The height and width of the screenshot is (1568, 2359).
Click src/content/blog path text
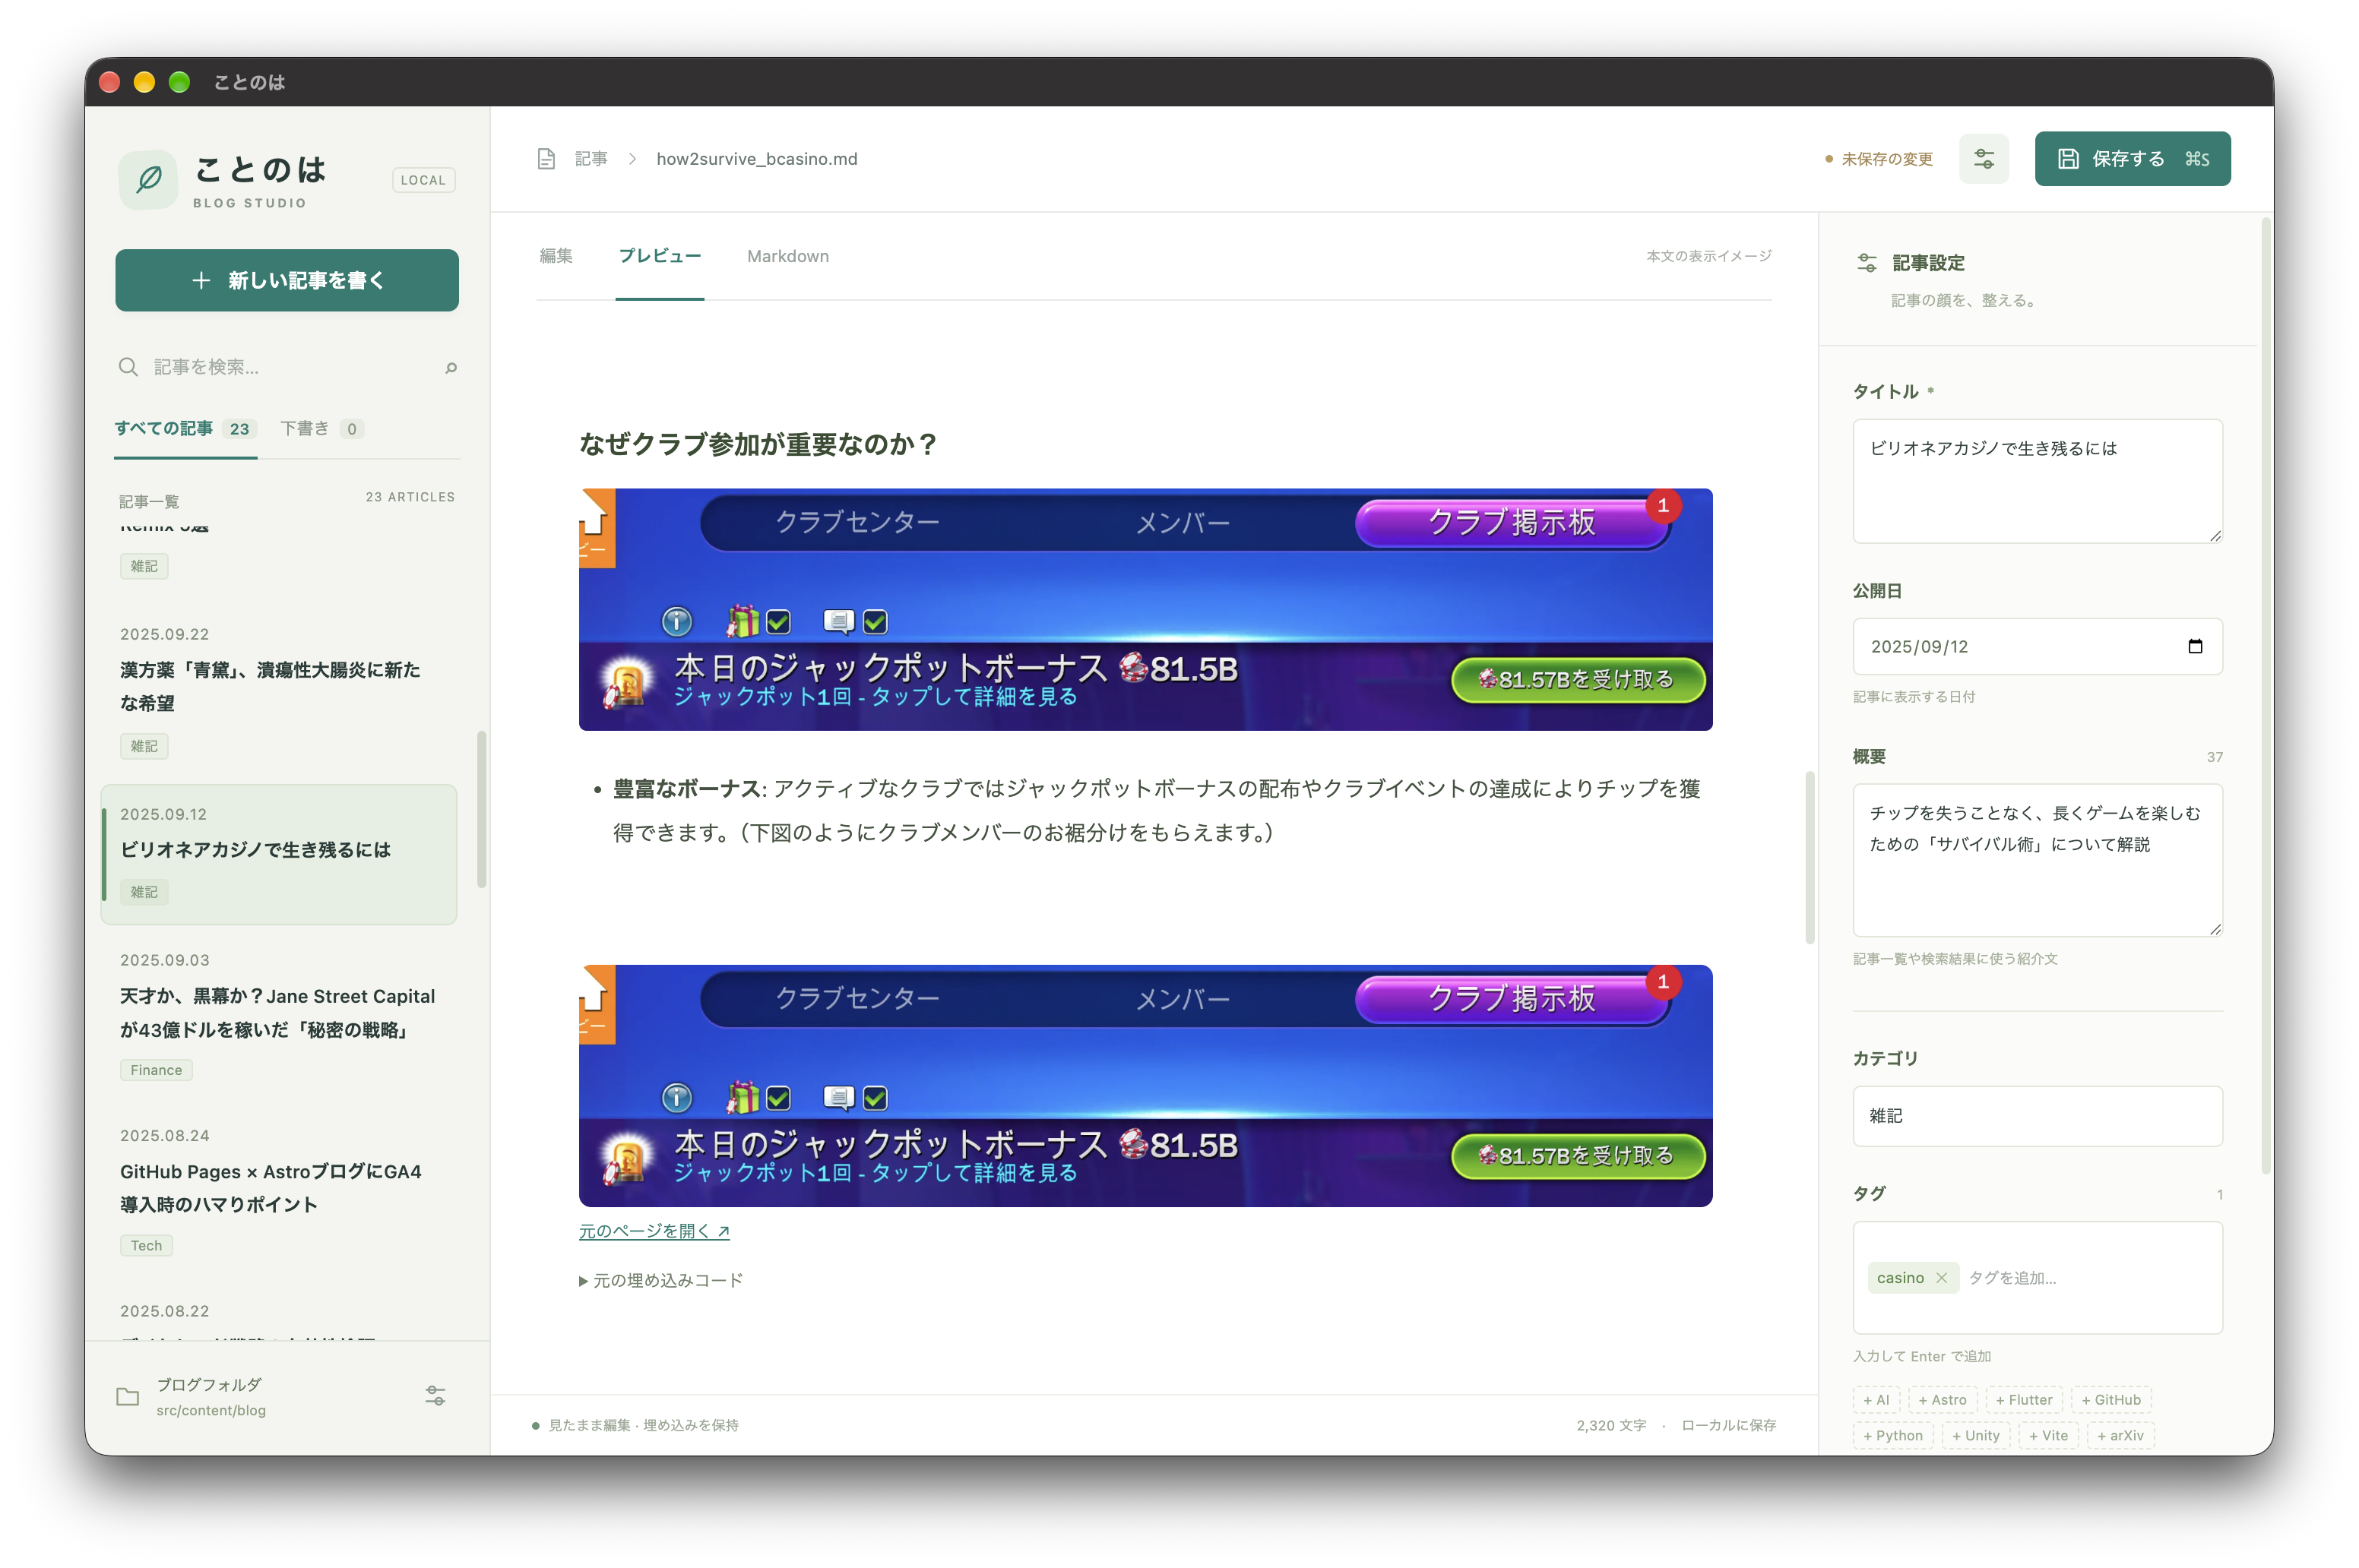point(211,1411)
